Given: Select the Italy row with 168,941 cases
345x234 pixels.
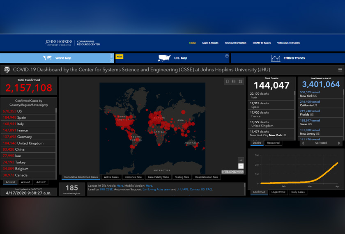Looking at the screenshot, I should click(28, 124).
